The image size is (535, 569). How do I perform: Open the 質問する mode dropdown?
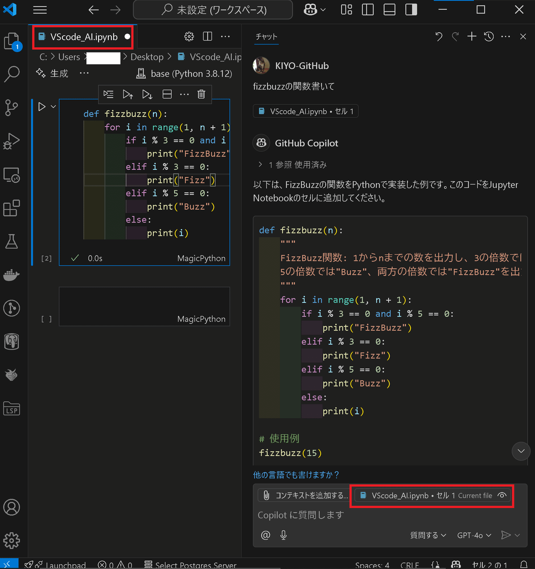click(428, 535)
